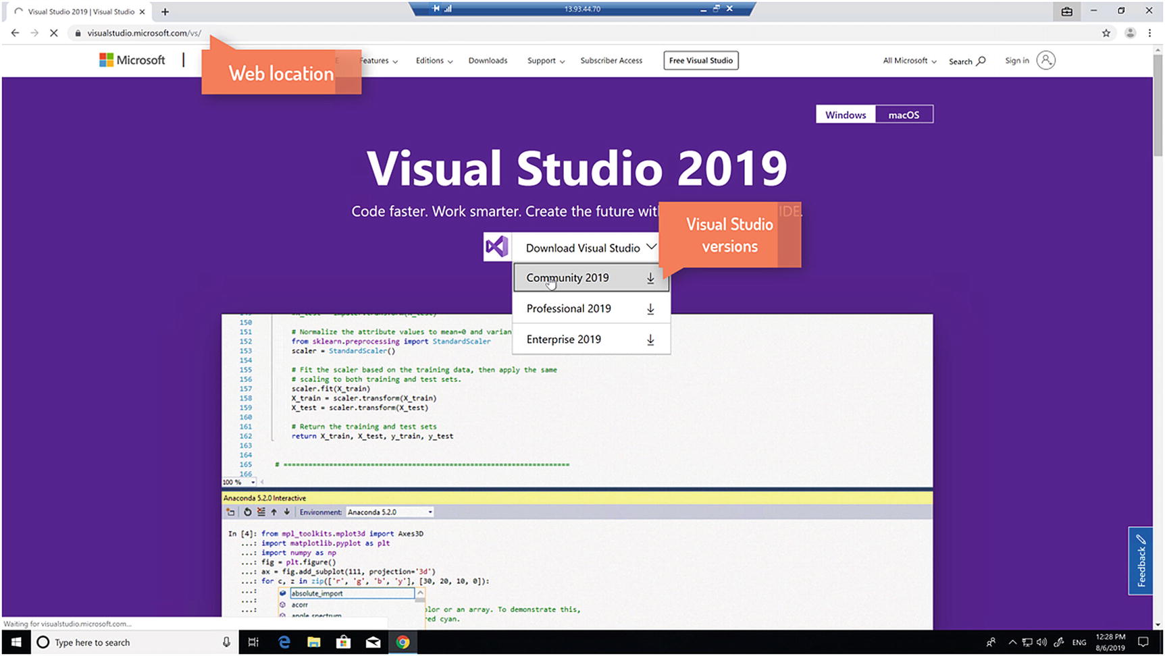The image size is (1165, 656).
Task: Stop loading the page
Action: 54,33
